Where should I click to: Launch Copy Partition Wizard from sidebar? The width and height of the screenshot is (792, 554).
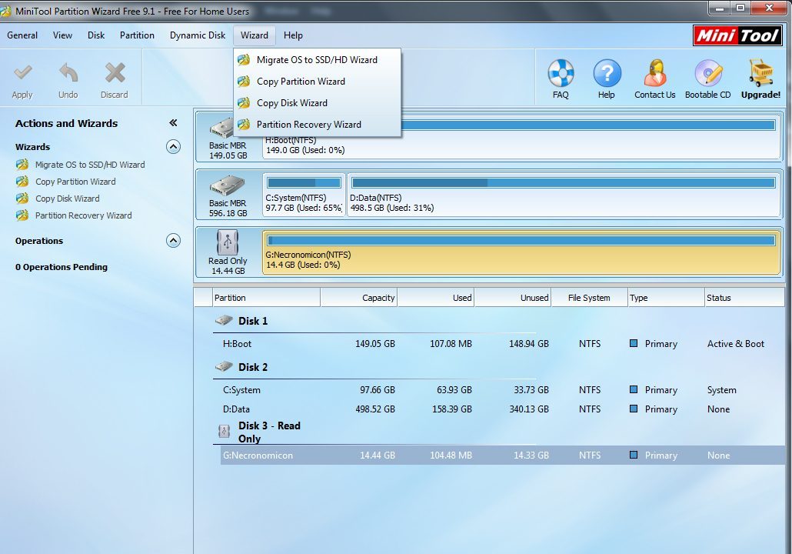(x=75, y=182)
